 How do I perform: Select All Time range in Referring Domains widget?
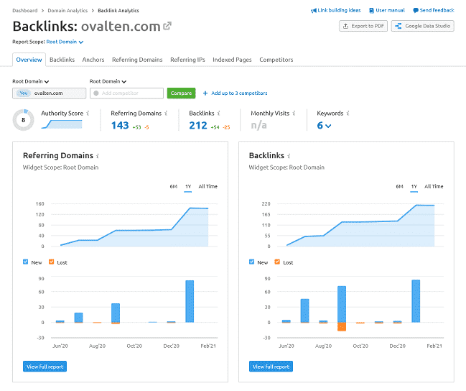(208, 187)
